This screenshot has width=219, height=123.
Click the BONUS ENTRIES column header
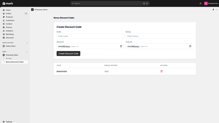coord(111,65)
